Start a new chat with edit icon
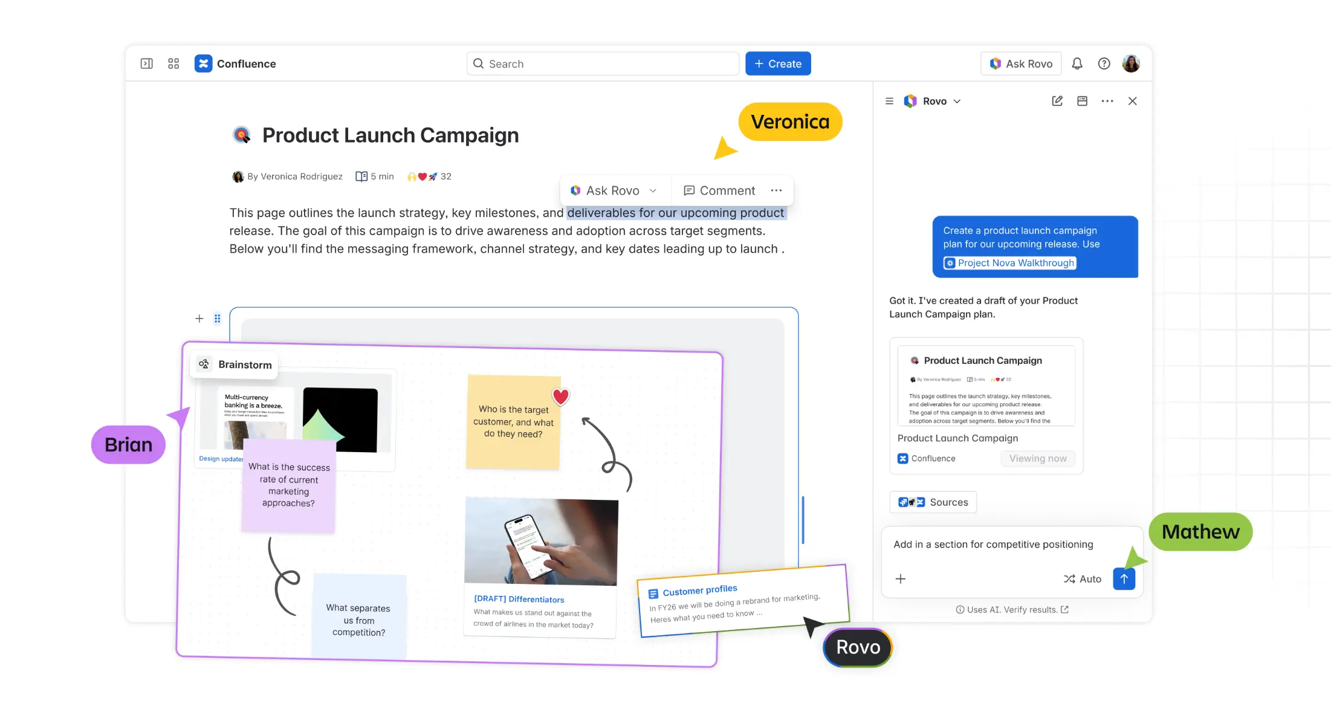Image resolution: width=1331 pixels, height=703 pixels. click(1057, 101)
